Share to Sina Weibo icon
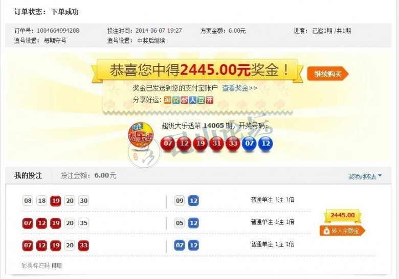The height and width of the screenshot is (279, 399). coord(184,100)
